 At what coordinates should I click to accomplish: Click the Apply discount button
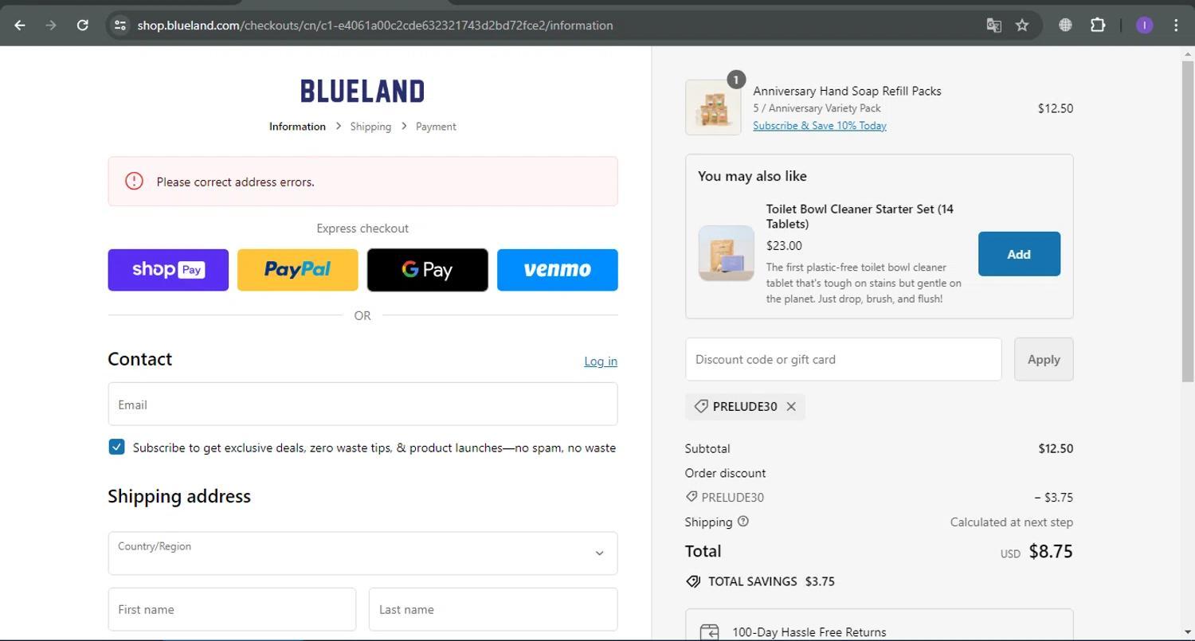pos(1044,359)
